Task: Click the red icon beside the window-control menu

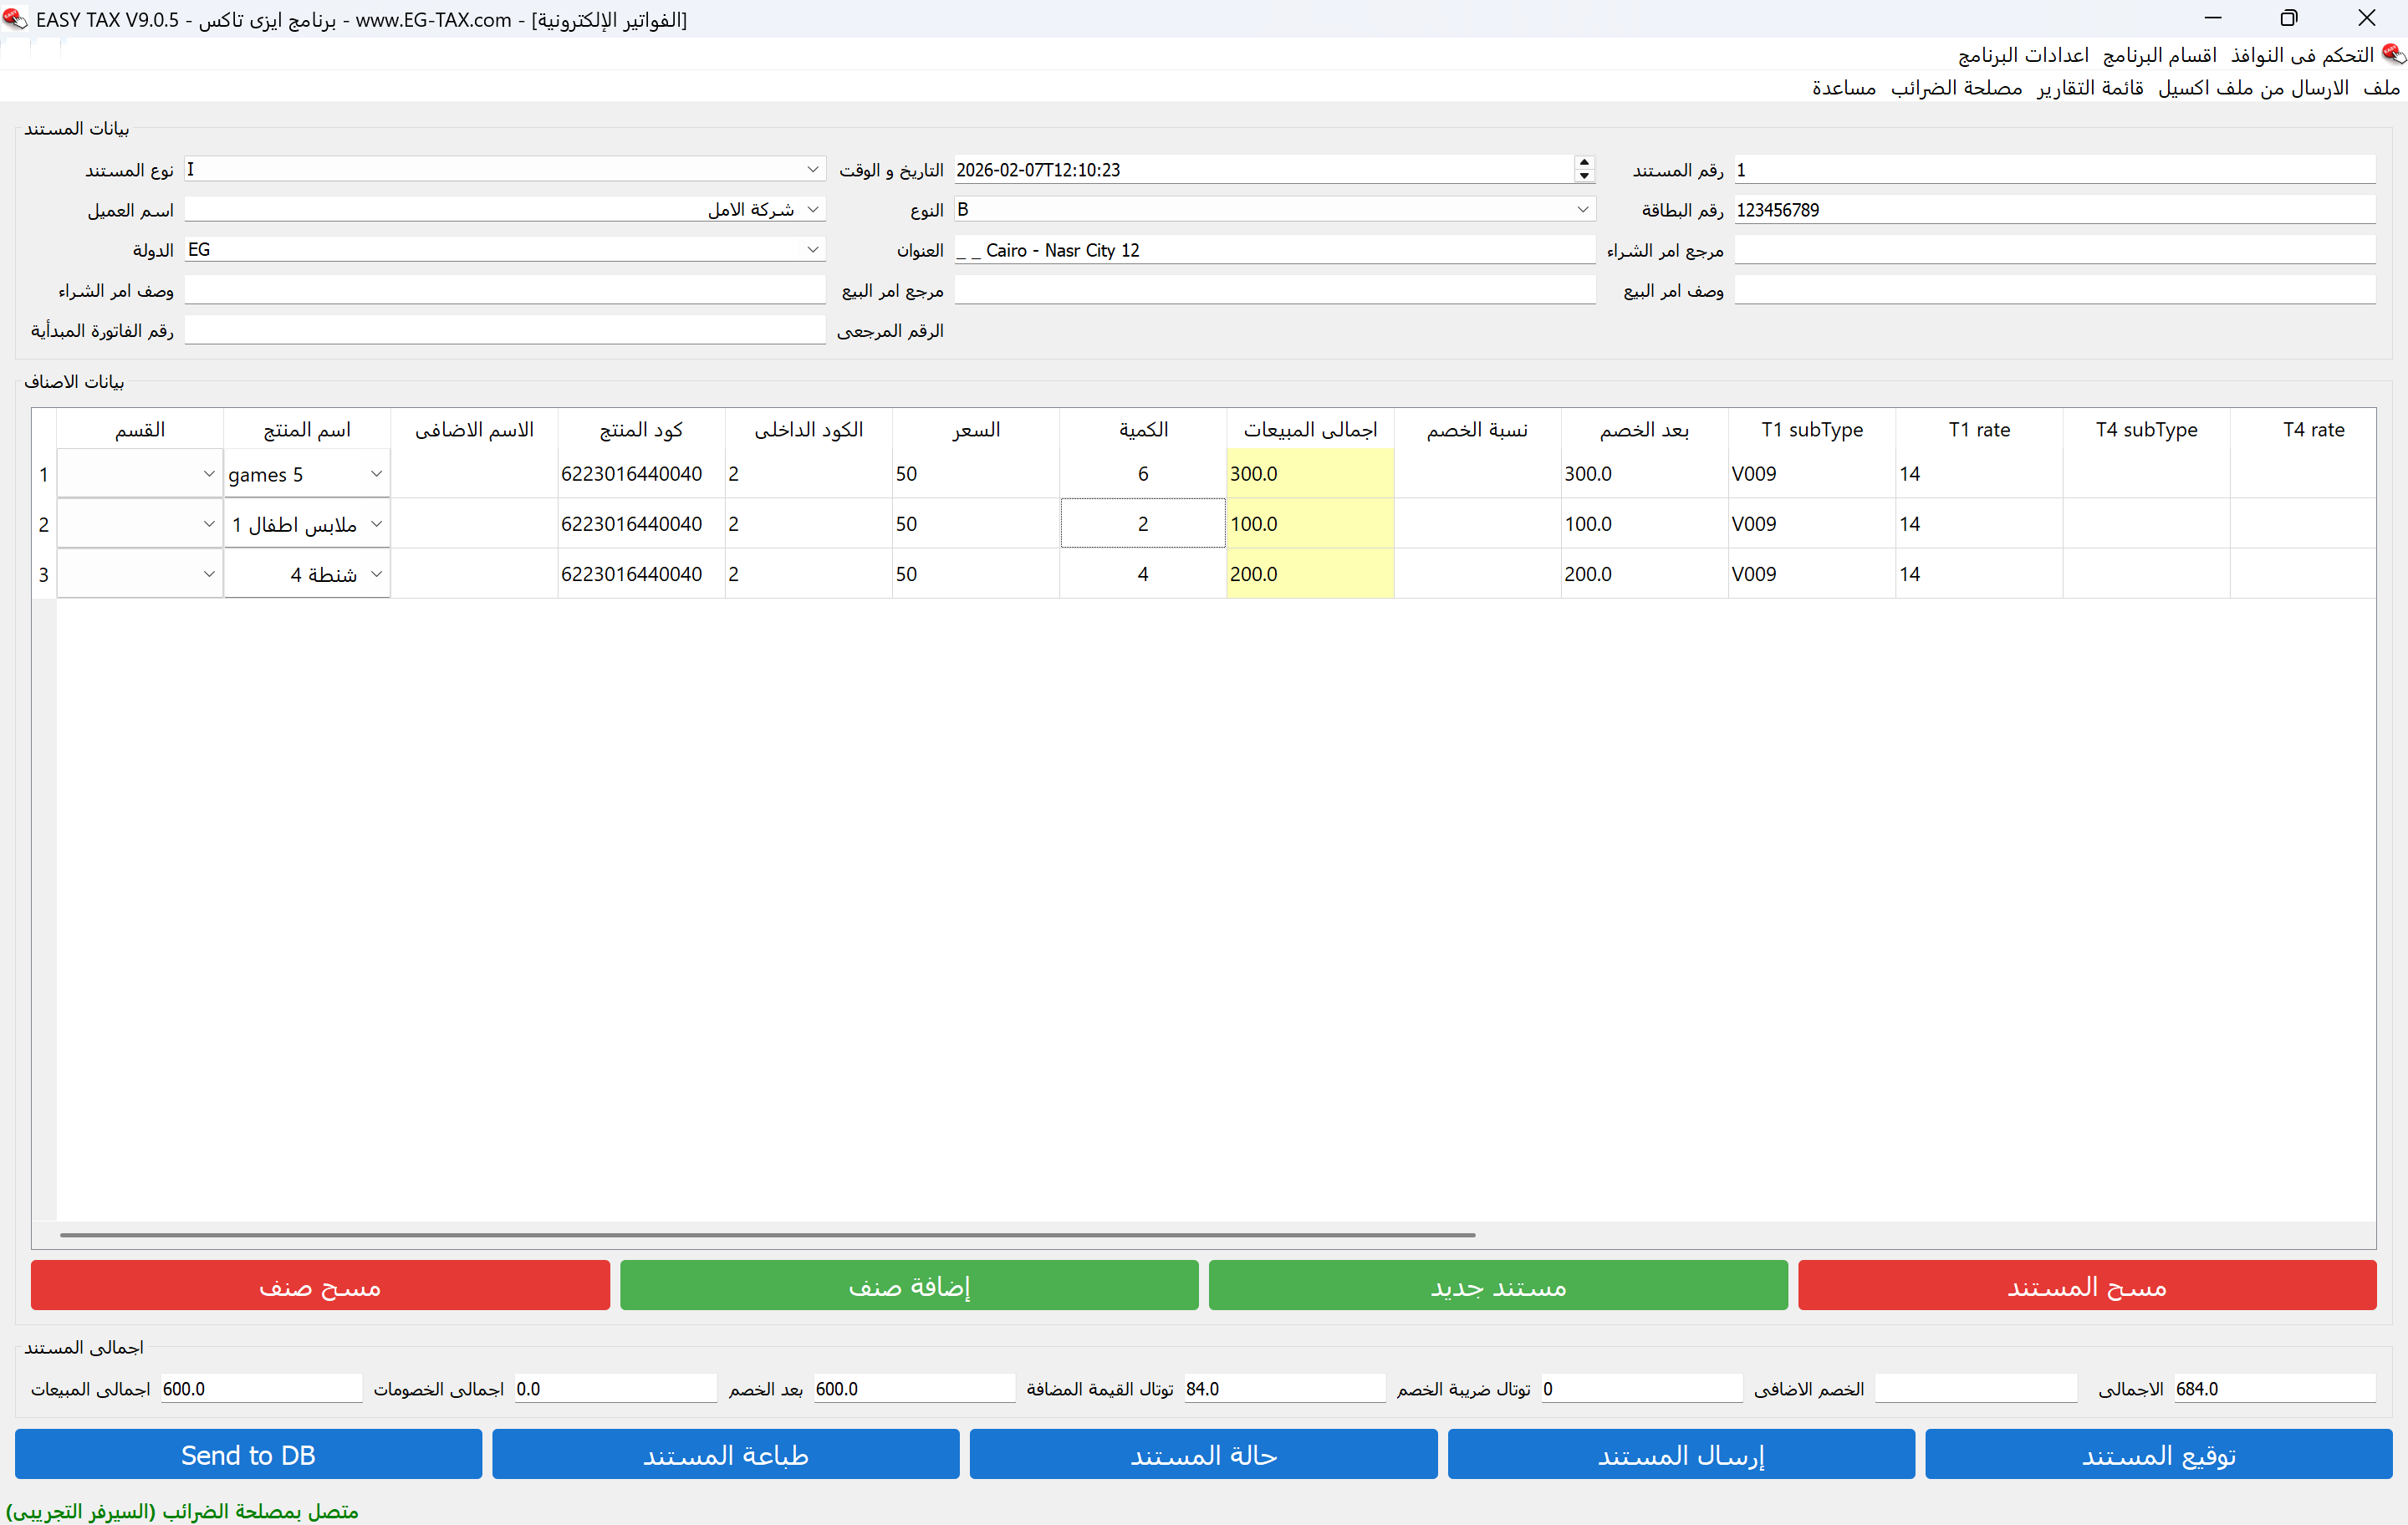Action: (x=2393, y=55)
